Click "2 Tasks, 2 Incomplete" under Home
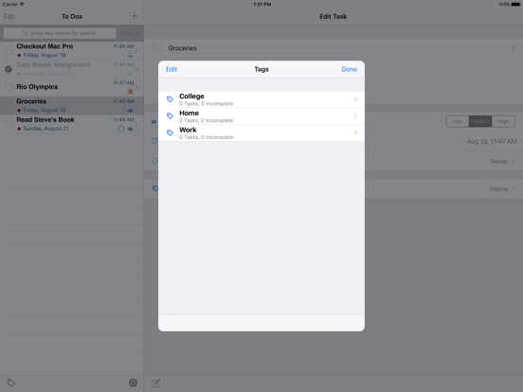The height and width of the screenshot is (392, 523). coord(207,120)
